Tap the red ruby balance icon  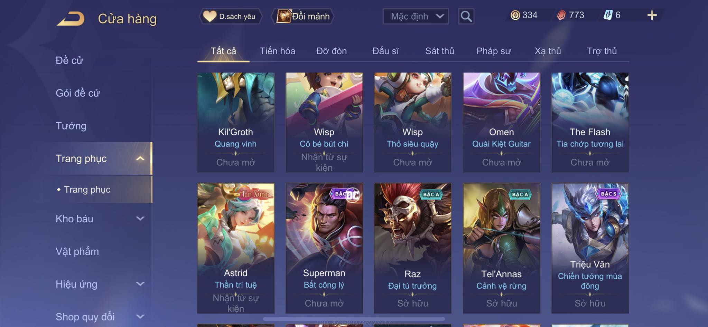(x=561, y=15)
